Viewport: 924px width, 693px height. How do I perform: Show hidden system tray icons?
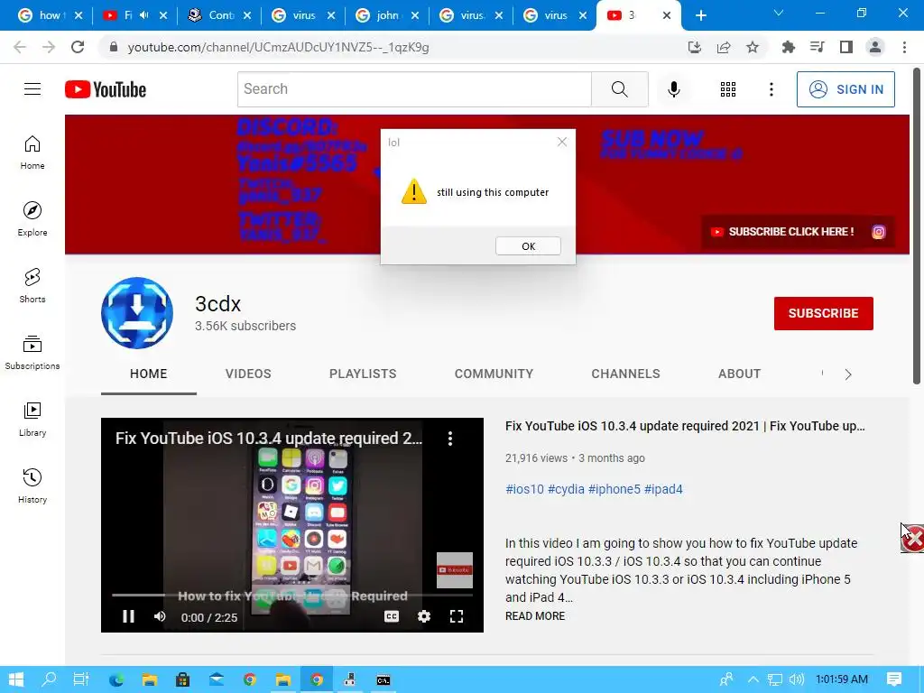[753, 679]
